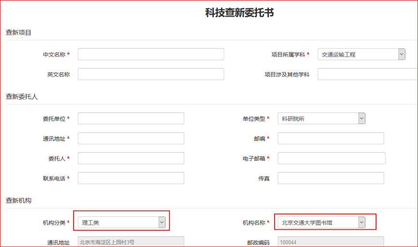Click the 联系电话 text box
The image size is (418, 247).
point(131,178)
